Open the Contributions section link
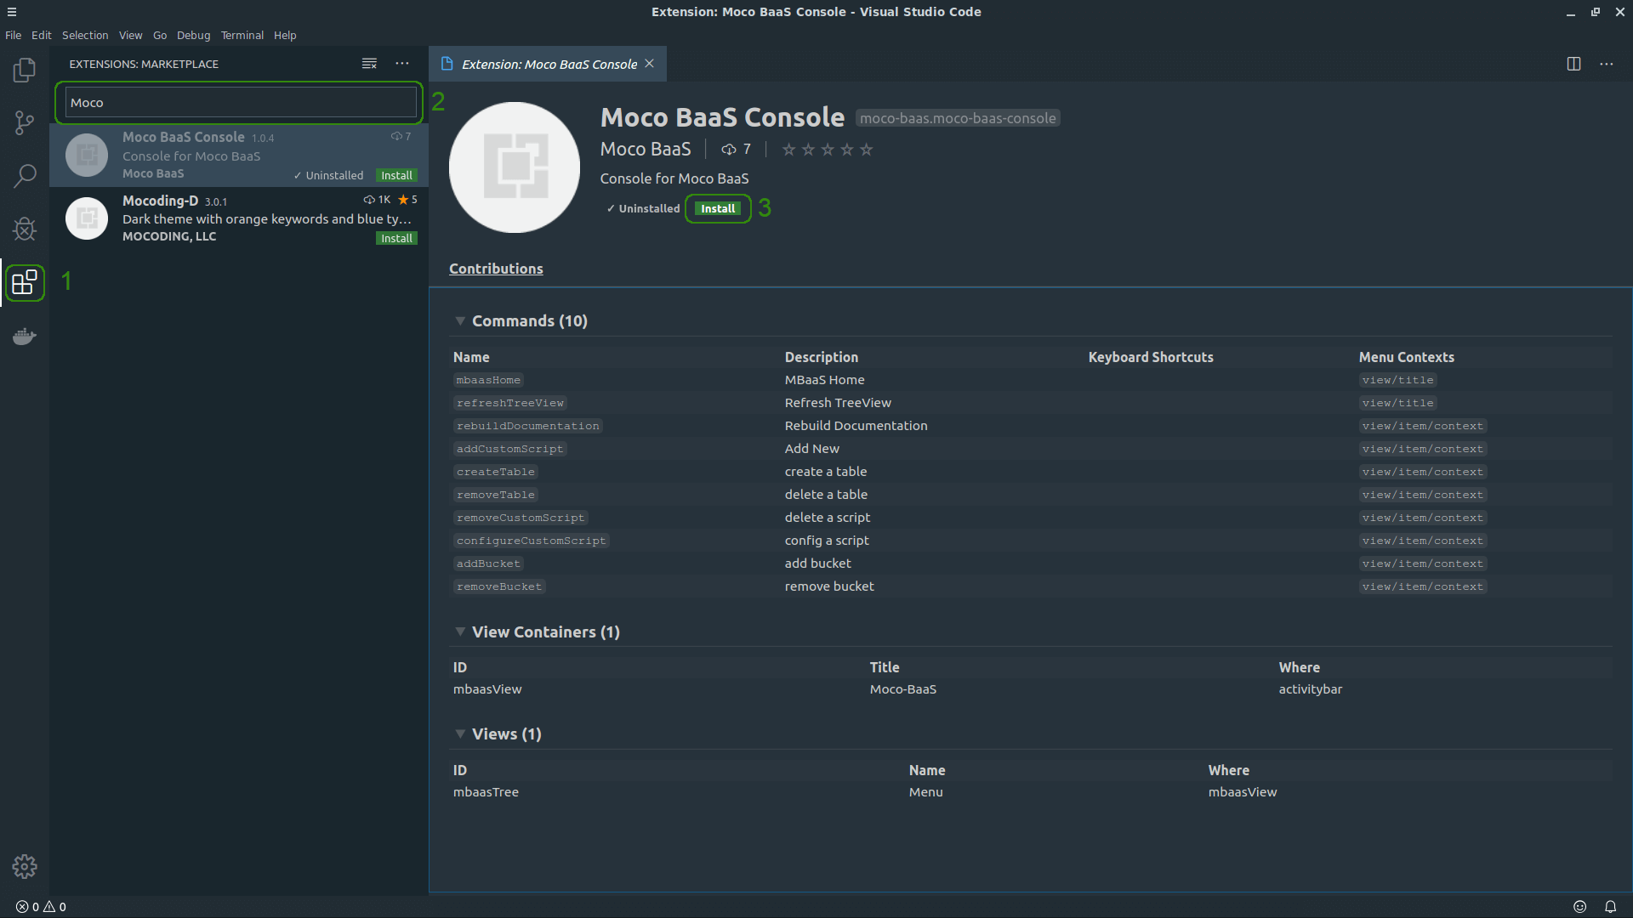Image resolution: width=1633 pixels, height=918 pixels. click(496, 269)
